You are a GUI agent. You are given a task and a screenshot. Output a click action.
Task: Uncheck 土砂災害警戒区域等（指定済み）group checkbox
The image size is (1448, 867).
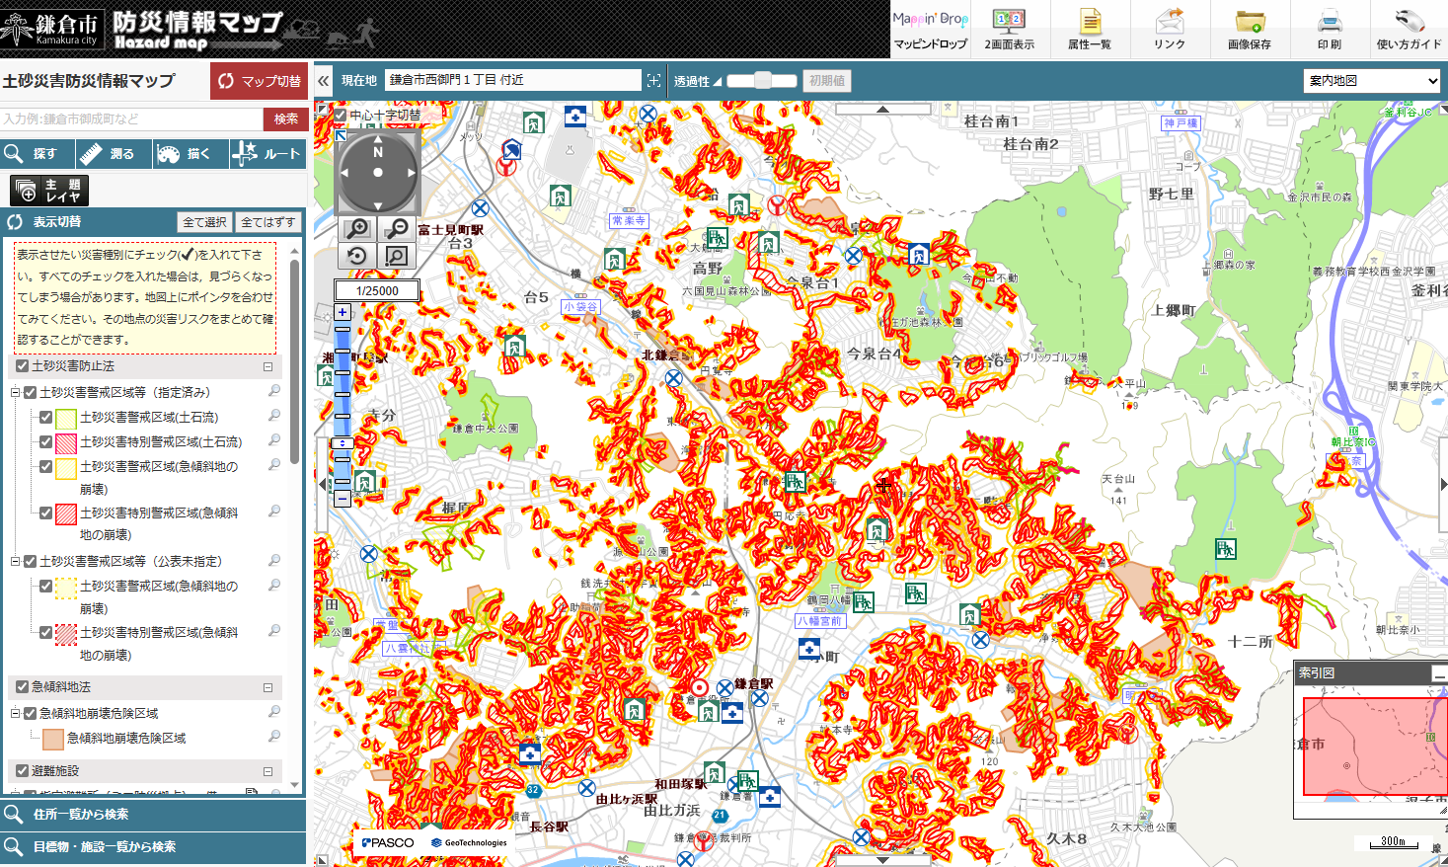tap(31, 392)
